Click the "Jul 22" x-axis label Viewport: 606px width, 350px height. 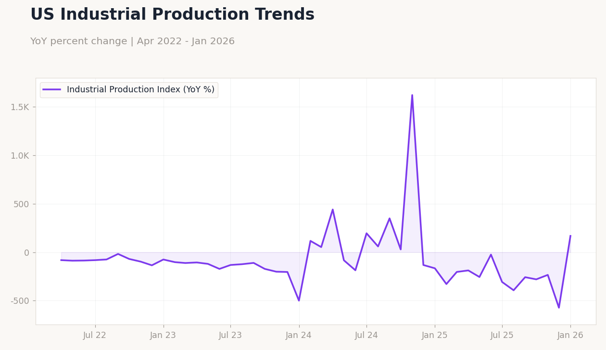click(95, 336)
